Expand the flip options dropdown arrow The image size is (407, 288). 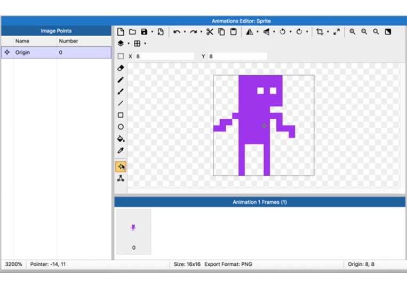click(274, 32)
